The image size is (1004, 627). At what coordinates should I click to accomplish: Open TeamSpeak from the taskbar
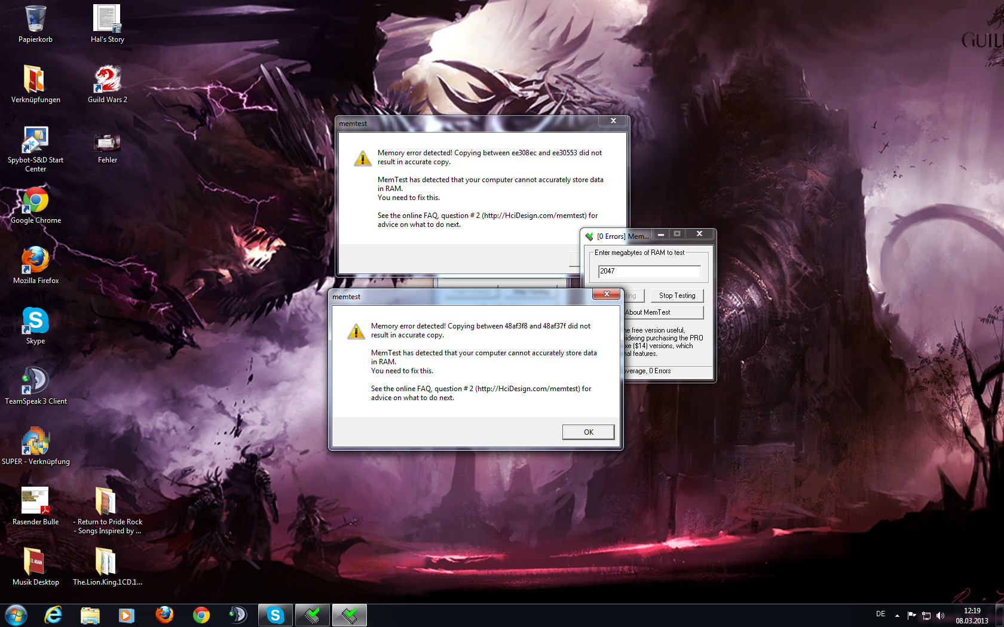coord(238,615)
